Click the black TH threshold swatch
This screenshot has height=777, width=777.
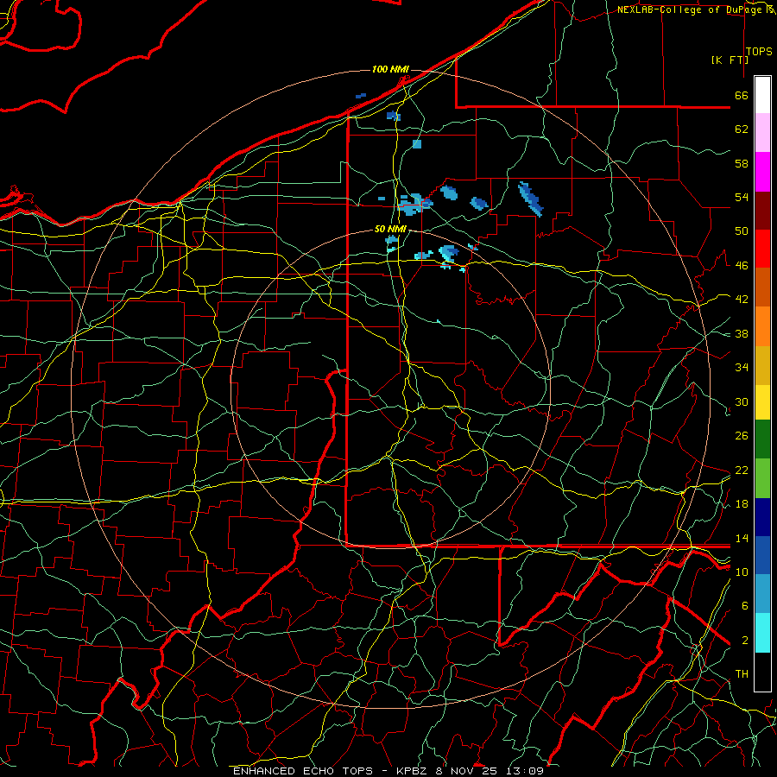[x=762, y=672]
